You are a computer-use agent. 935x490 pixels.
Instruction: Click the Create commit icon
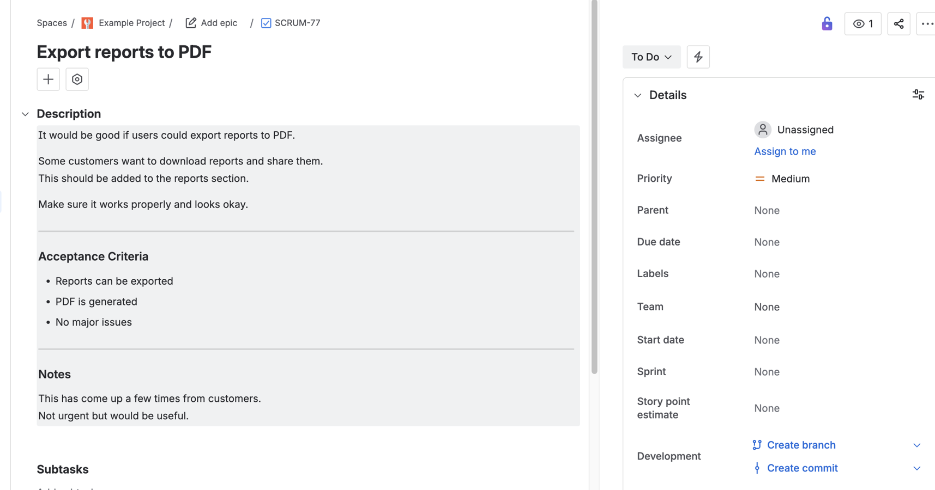coord(757,468)
